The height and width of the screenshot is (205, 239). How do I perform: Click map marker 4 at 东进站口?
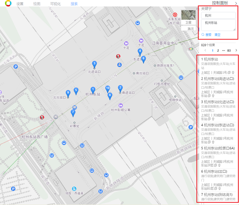(x=140, y=52)
